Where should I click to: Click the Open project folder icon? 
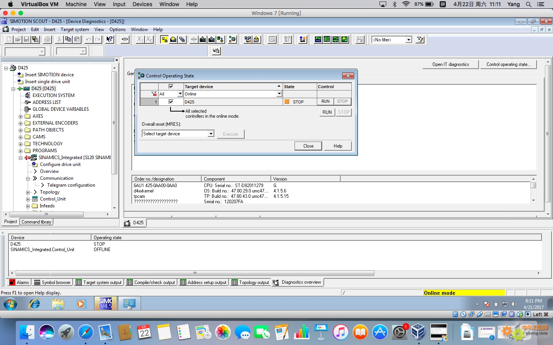(x=18, y=39)
